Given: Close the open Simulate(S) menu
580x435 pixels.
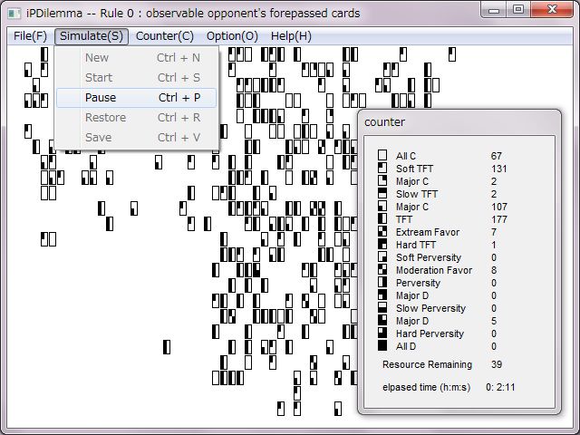Looking at the screenshot, I should tap(92, 36).
